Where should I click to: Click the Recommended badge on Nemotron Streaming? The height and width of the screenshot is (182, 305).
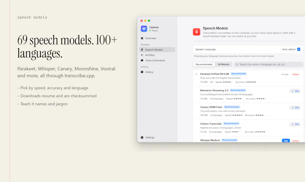[x=238, y=90]
